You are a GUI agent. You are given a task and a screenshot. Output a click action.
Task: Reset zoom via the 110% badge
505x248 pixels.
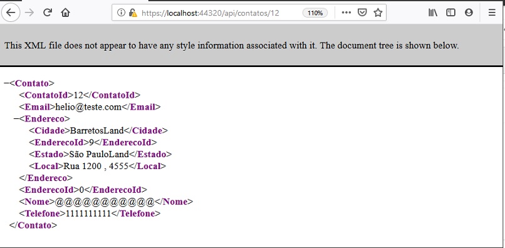pos(315,13)
